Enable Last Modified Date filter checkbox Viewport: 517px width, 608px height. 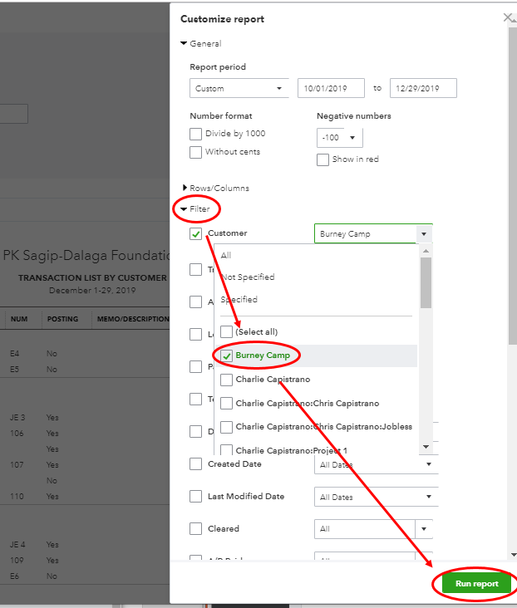click(x=195, y=497)
